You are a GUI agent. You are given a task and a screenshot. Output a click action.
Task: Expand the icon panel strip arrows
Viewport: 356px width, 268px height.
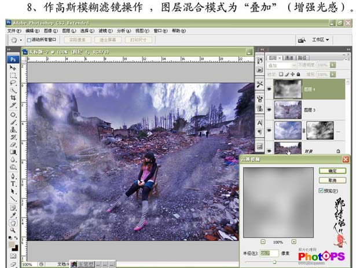(262, 49)
